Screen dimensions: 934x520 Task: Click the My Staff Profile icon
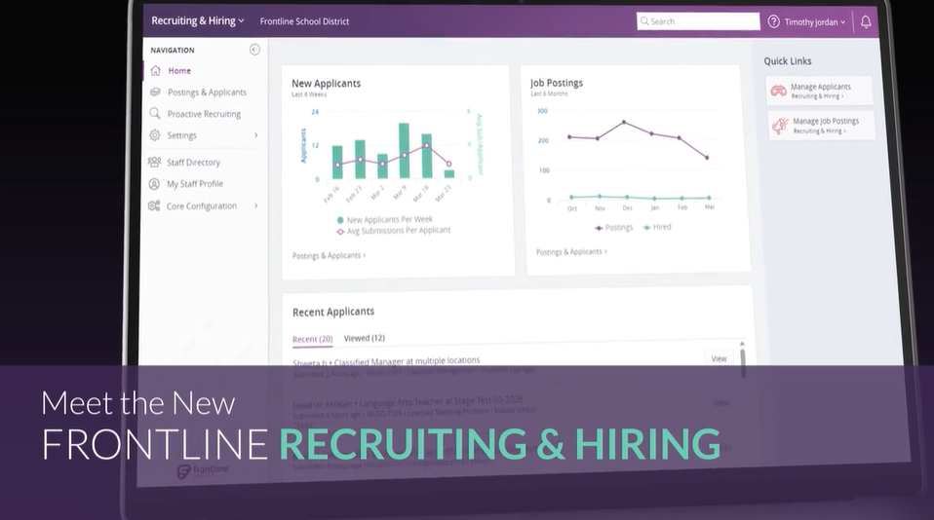[154, 184]
